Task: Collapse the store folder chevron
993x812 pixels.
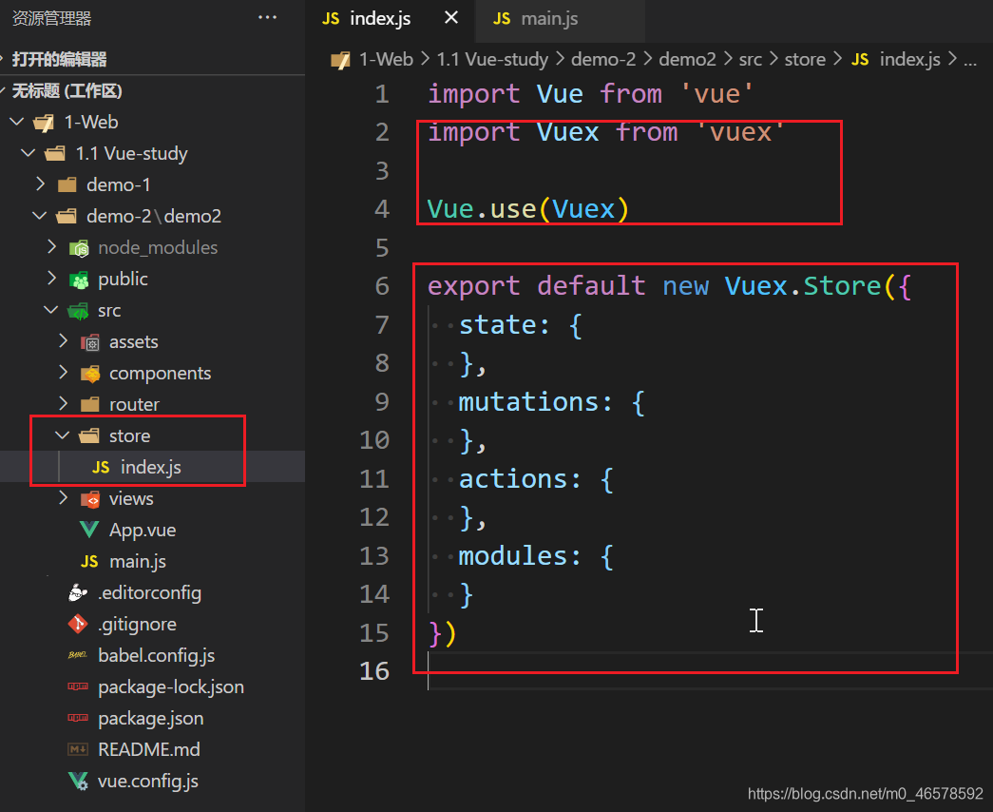Action: click(63, 435)
